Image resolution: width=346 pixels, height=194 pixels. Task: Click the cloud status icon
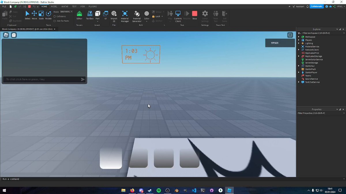coord(330,6)
